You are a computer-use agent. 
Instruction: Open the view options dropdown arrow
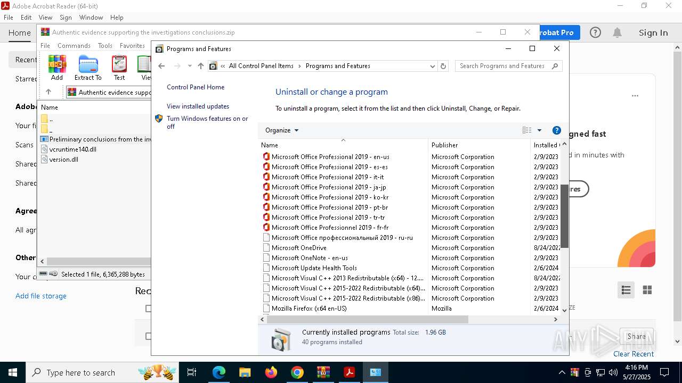pyautogui.click(x=539, y=130)
